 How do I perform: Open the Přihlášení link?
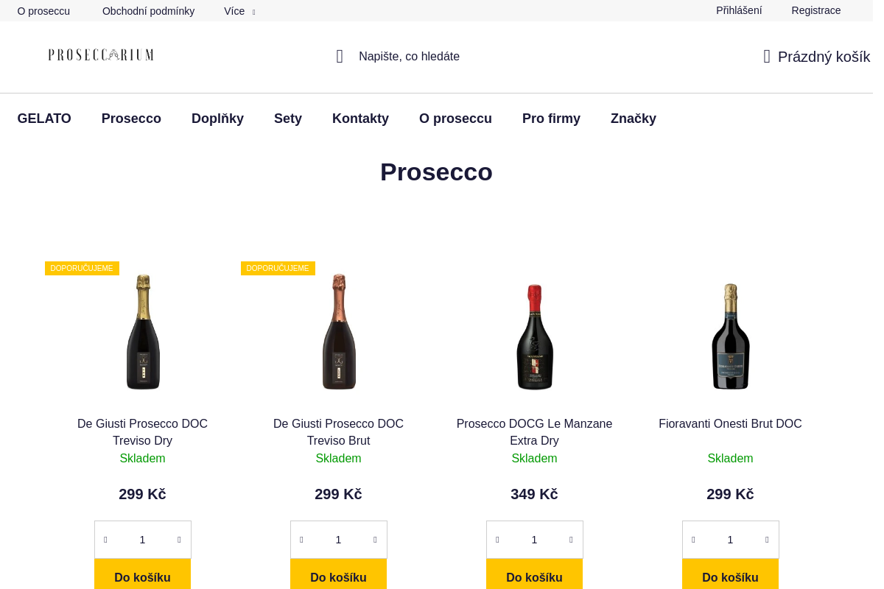pyautogui.click(x=739, y=10)
